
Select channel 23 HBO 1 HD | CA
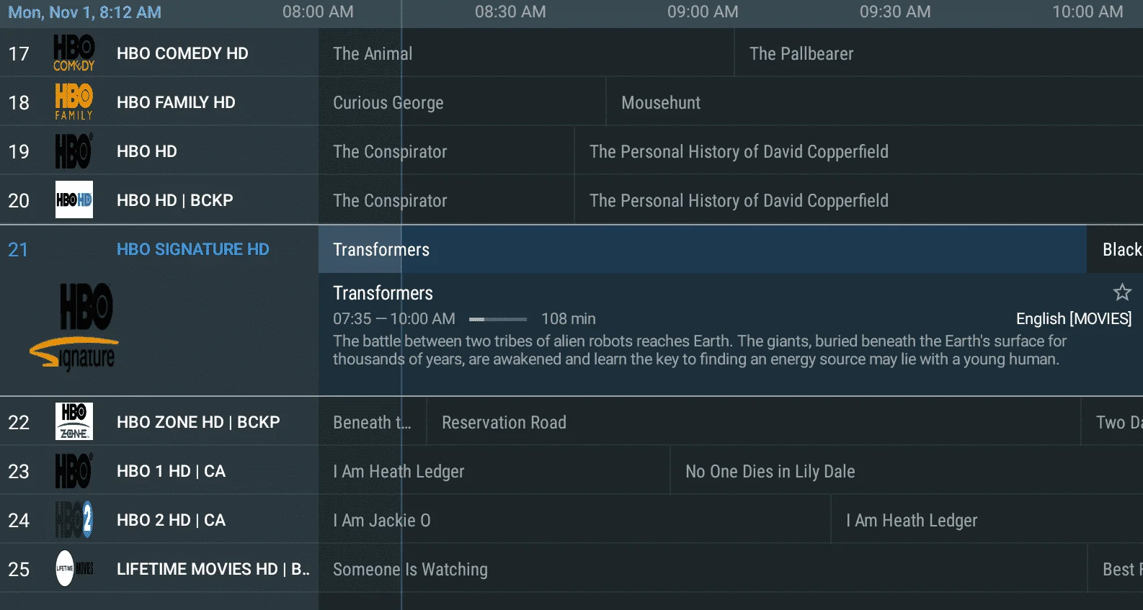[159, 471]
